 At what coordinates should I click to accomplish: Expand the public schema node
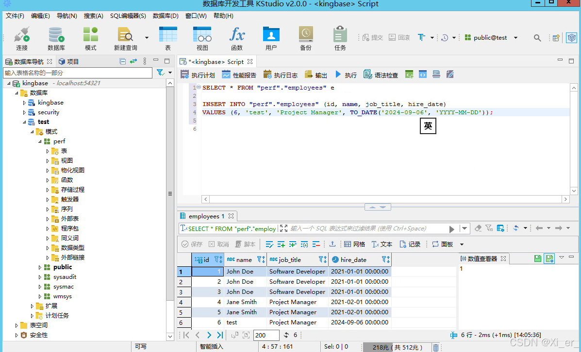tap(40, 267)
